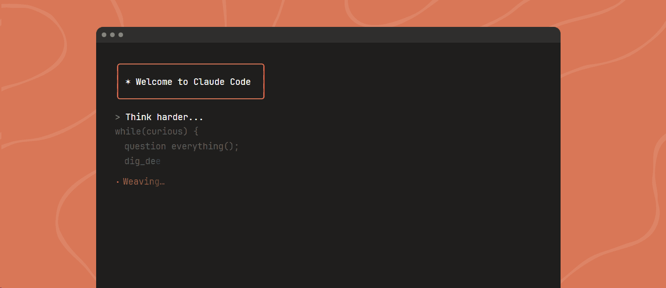Click the partially typed dig_dee text
The width and height of the screenshot is (666, 288).
142,161
